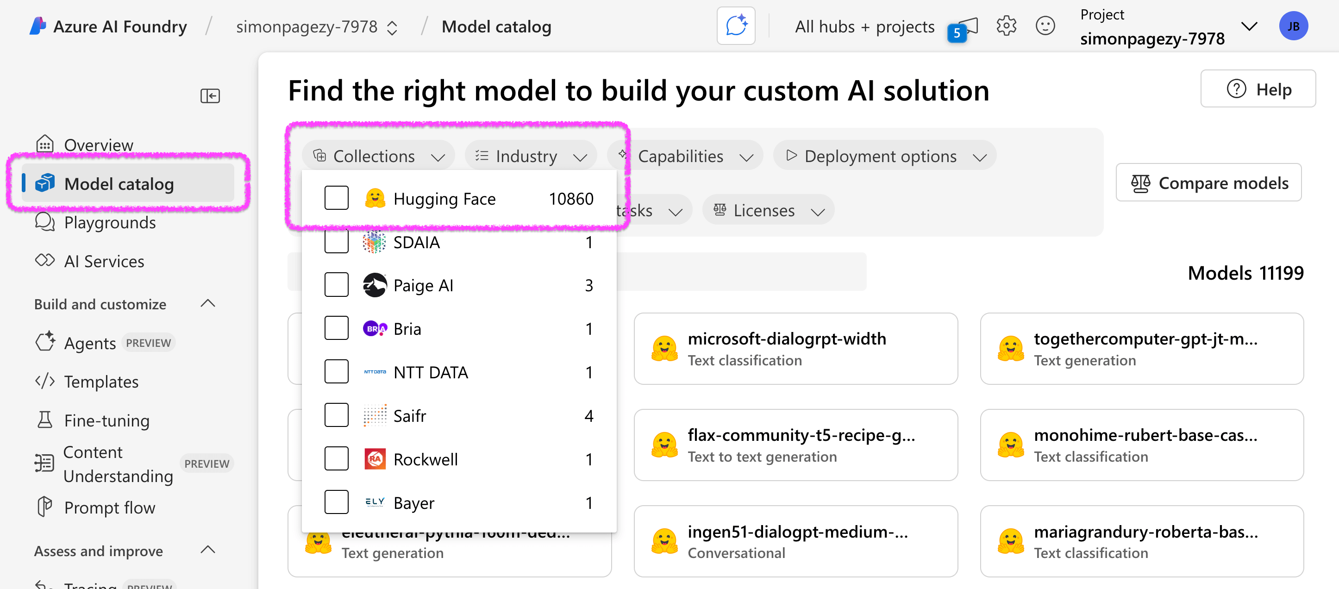The image size is (1339, 589).
Task: Switch to the Overview page
Action: [x=98, y=144]
